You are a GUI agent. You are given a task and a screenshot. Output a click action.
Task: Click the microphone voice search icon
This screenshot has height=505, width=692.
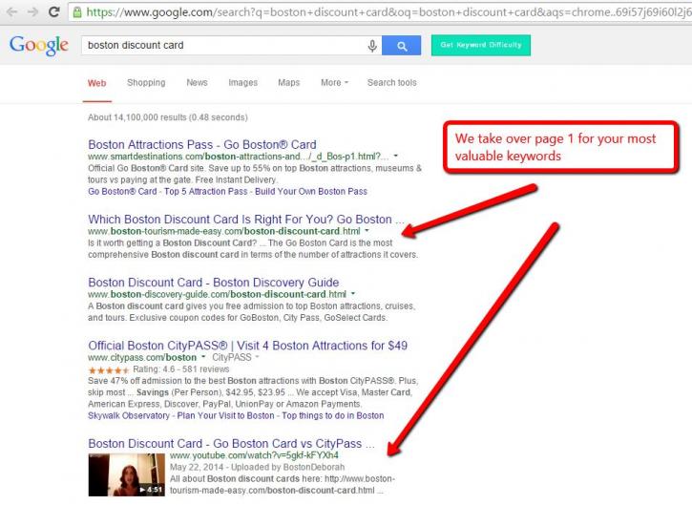point(372,46)
